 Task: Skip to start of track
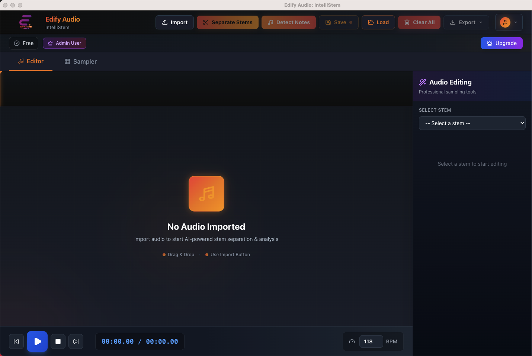(16, 341)
